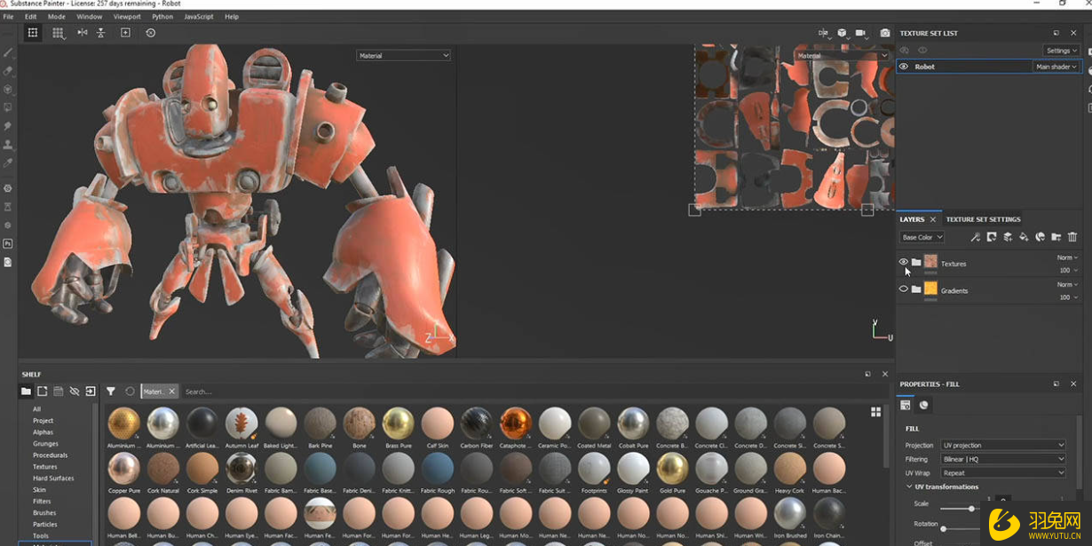Click the shelf filter funnel icon

(111, 391)
